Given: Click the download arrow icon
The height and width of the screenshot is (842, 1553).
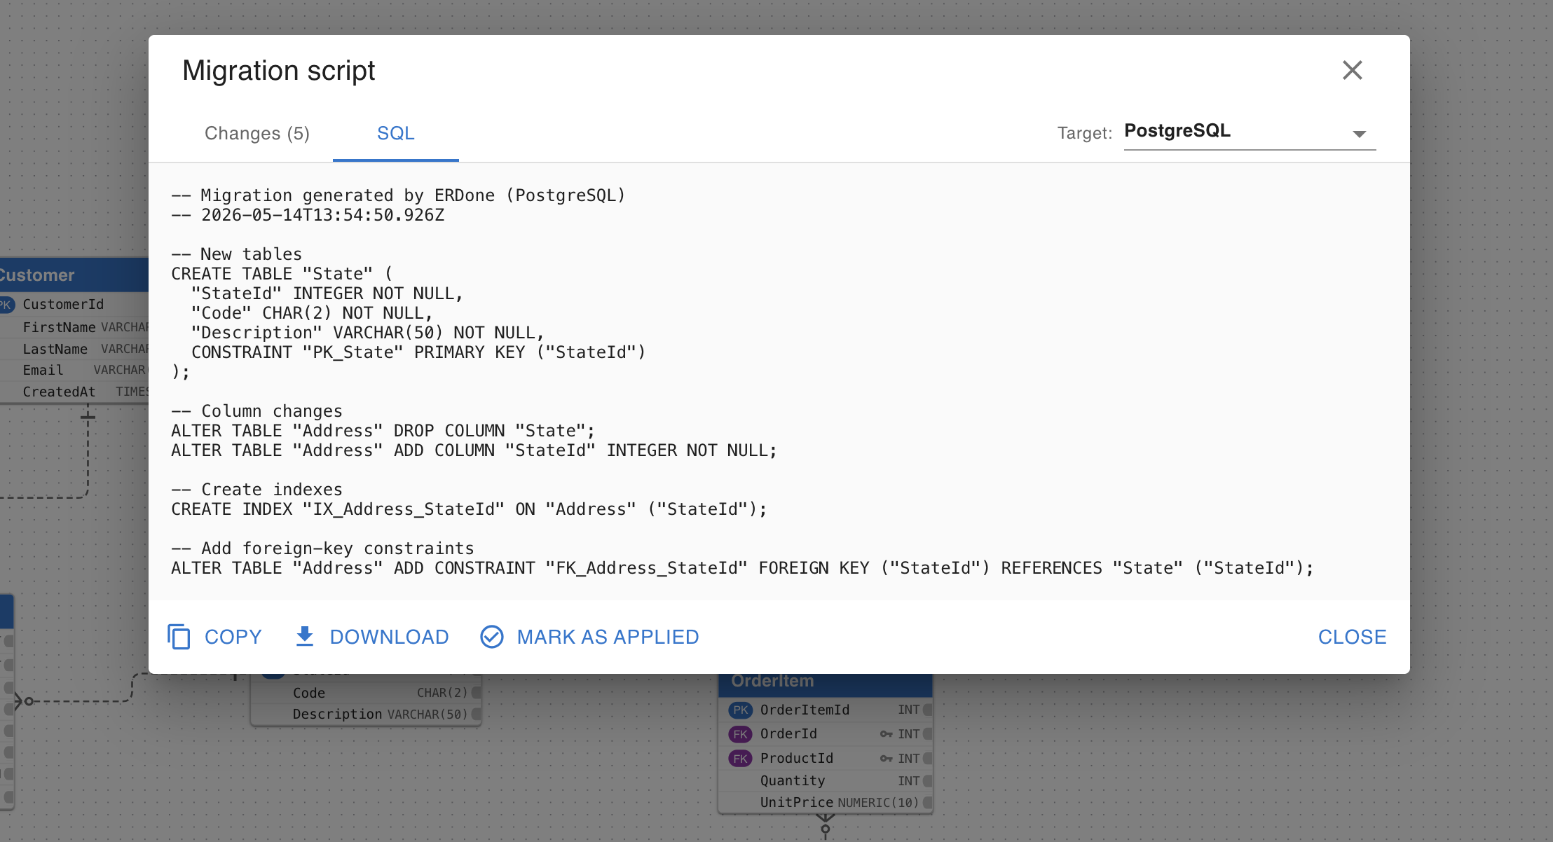Looking at the screenshot, I should (305, 637).
